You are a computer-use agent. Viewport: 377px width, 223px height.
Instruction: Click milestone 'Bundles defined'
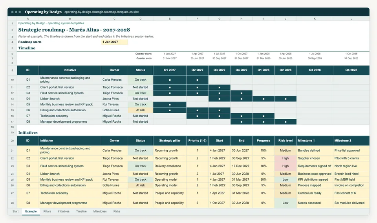[315, 150]
